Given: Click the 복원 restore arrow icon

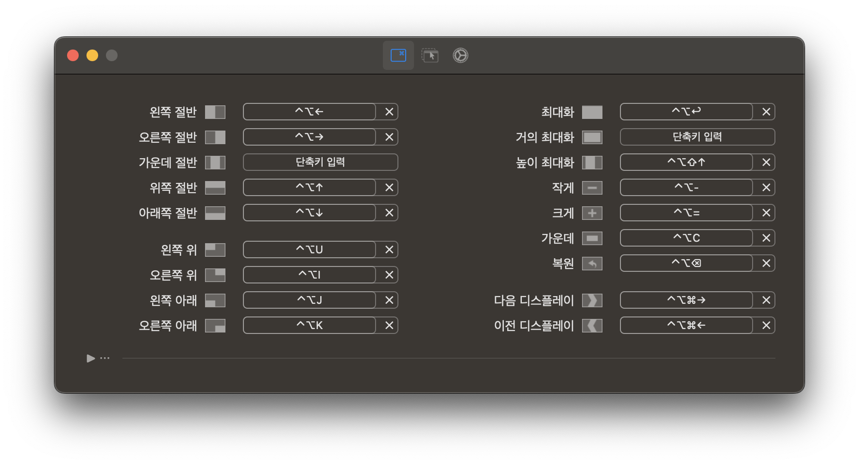Looking at the screenshot, I should point(592,264).
